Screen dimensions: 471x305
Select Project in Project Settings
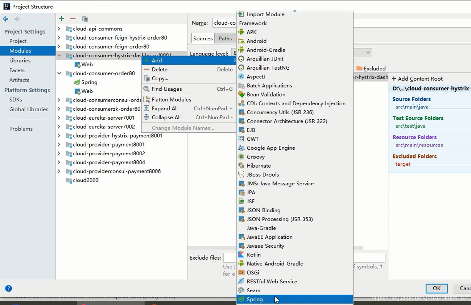pos(18,41)
